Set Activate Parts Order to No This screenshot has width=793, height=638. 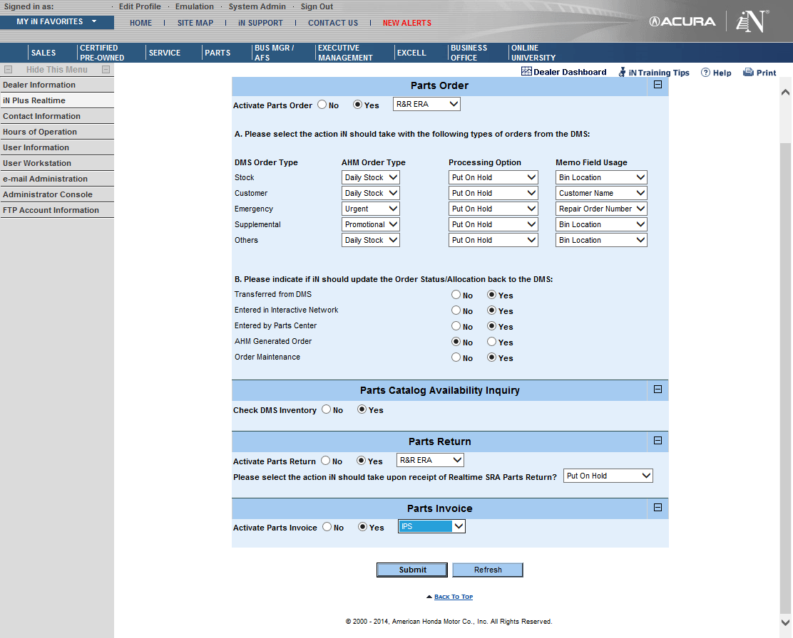pyautogui.click(x=322, y=105)
